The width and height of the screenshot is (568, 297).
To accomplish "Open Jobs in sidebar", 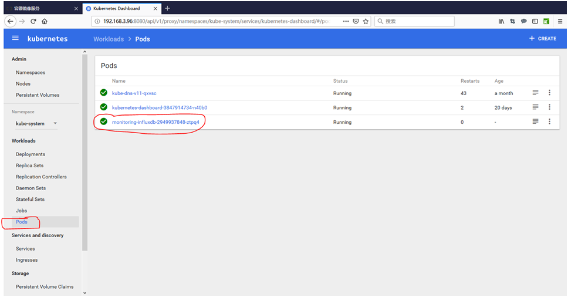I will coord(21,211).
